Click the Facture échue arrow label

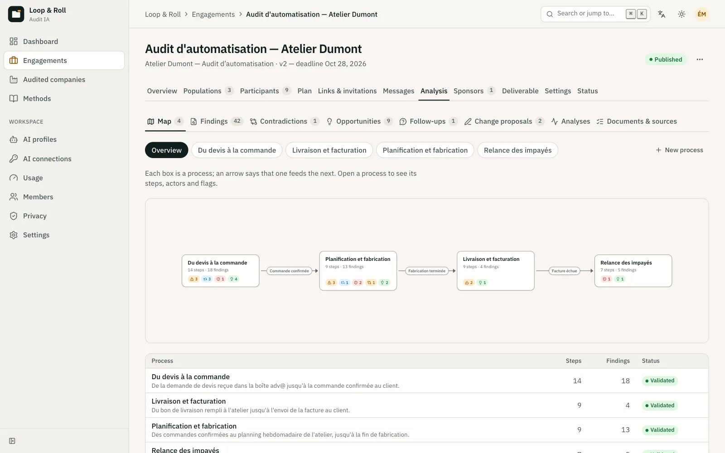(564, 271)
